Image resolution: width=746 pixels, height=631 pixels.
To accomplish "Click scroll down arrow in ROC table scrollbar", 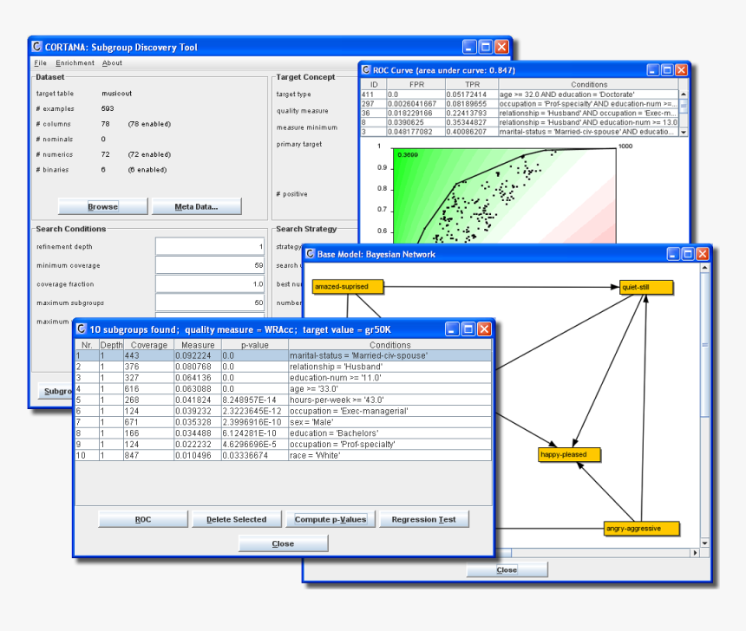I will pyautogui.click(x=684, y=132).
